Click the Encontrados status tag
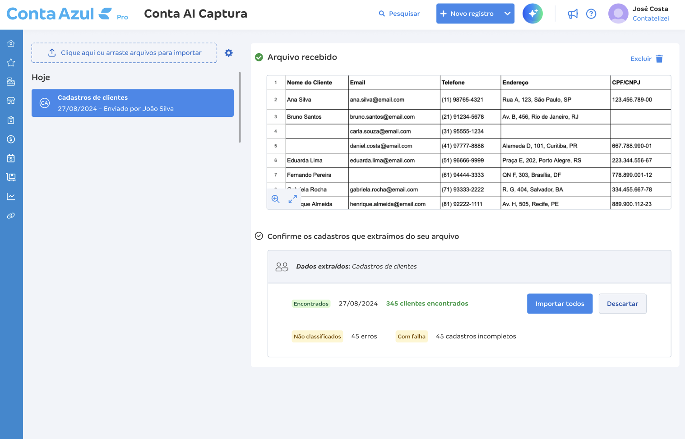The image size is (685, 439). click(x=311, y=304)
